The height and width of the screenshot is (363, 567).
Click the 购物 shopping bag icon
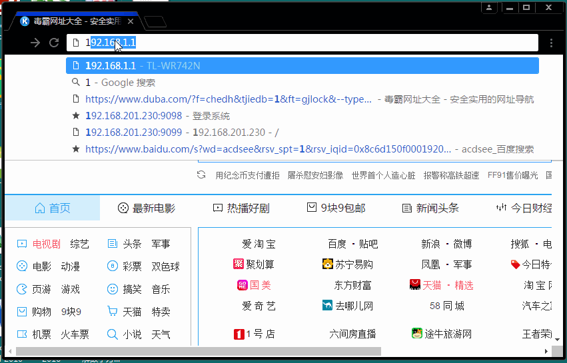(x=22, y=311)
